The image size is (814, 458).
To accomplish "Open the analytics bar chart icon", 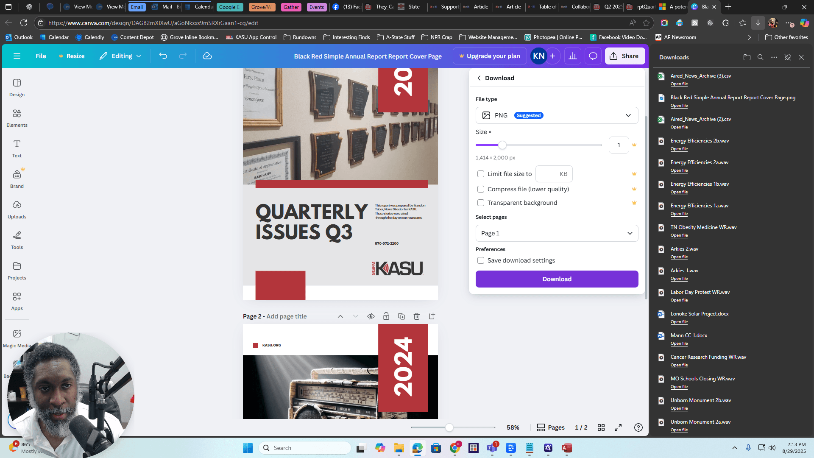I will coord(573,56).
